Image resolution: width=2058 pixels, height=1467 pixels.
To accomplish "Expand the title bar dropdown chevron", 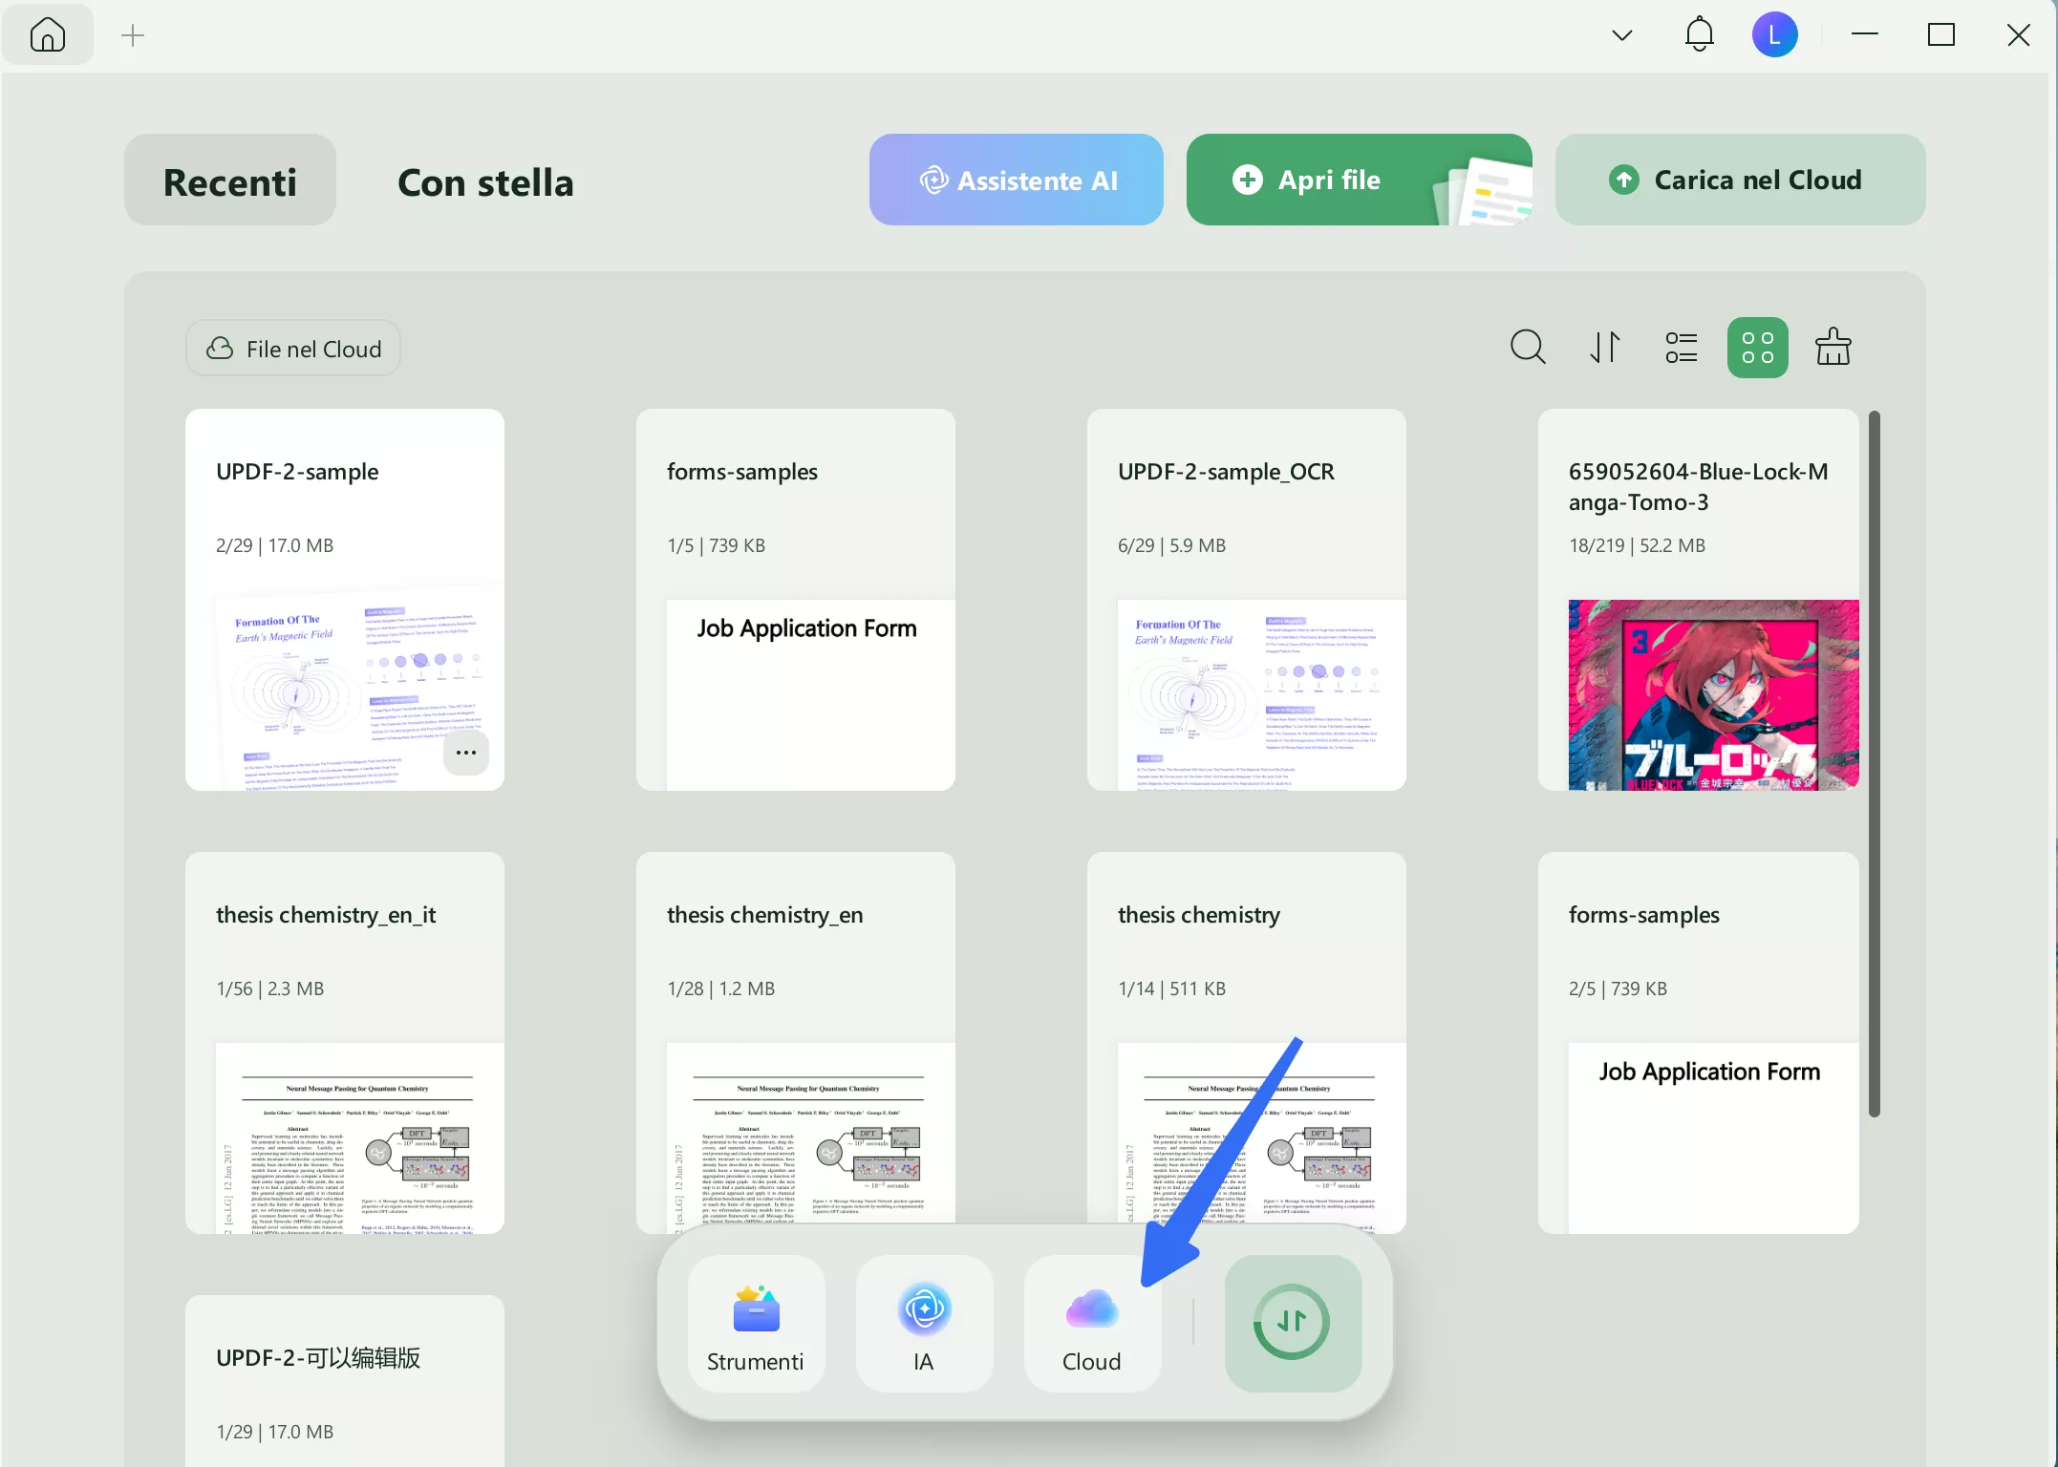I will click(1621, 36).
